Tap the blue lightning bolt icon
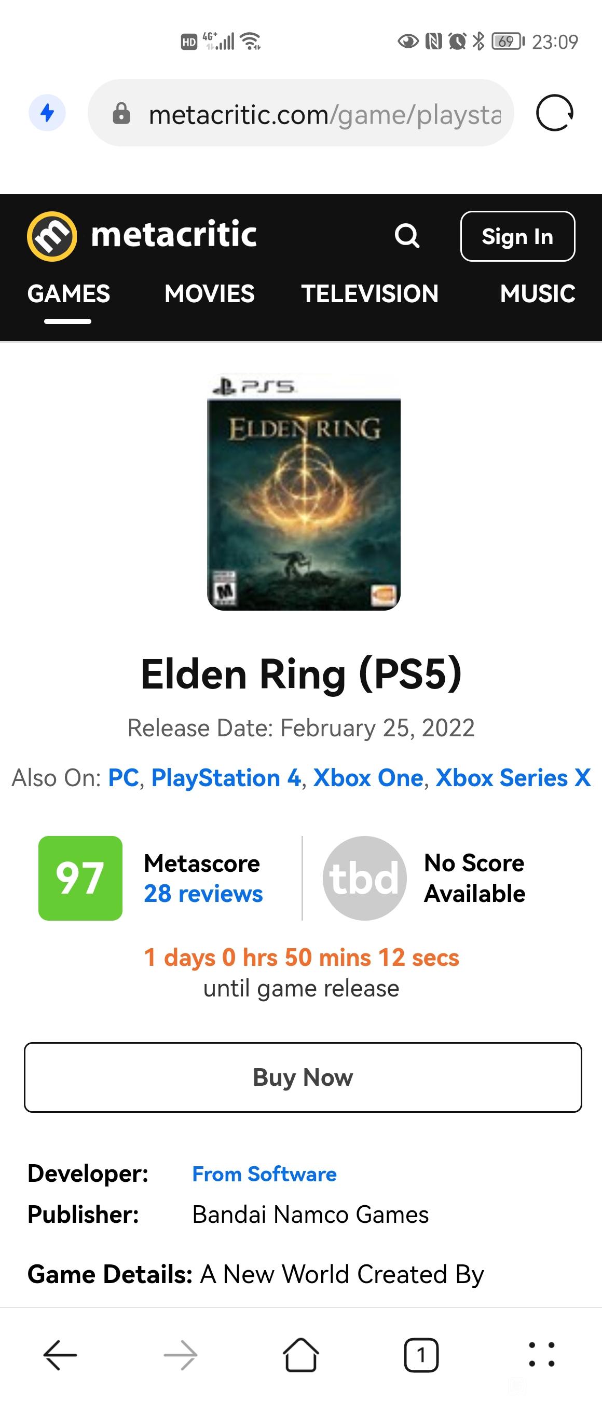 47,113
